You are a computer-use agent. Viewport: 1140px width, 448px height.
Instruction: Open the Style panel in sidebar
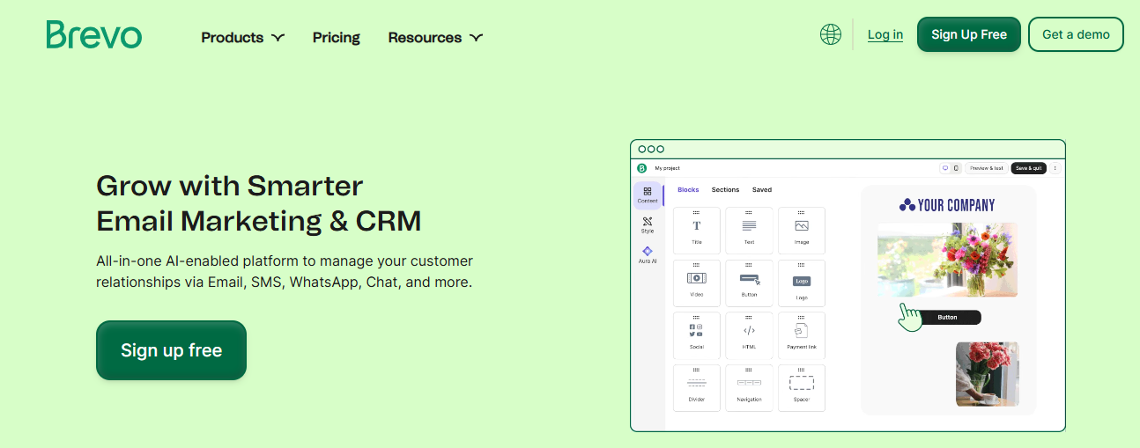[x=648, y=225]
